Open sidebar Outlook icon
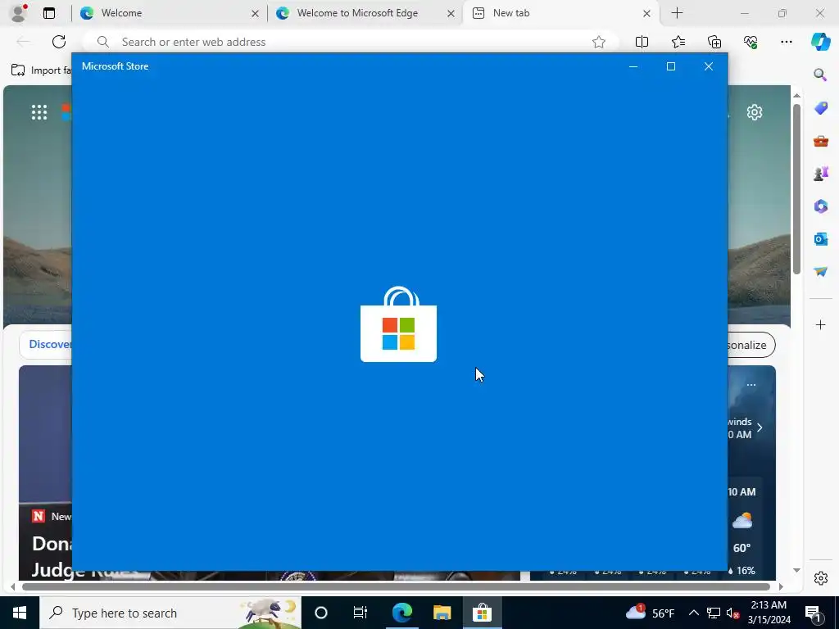Screen dimensions: 839x629 (x=820, y=238)
